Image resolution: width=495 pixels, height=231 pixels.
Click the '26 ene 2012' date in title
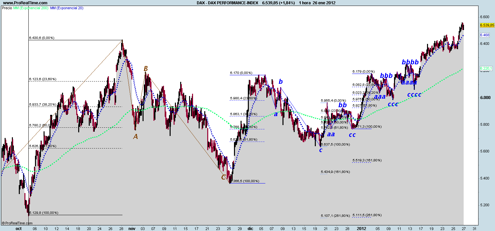pyautogui.click(x=324, y=3)
